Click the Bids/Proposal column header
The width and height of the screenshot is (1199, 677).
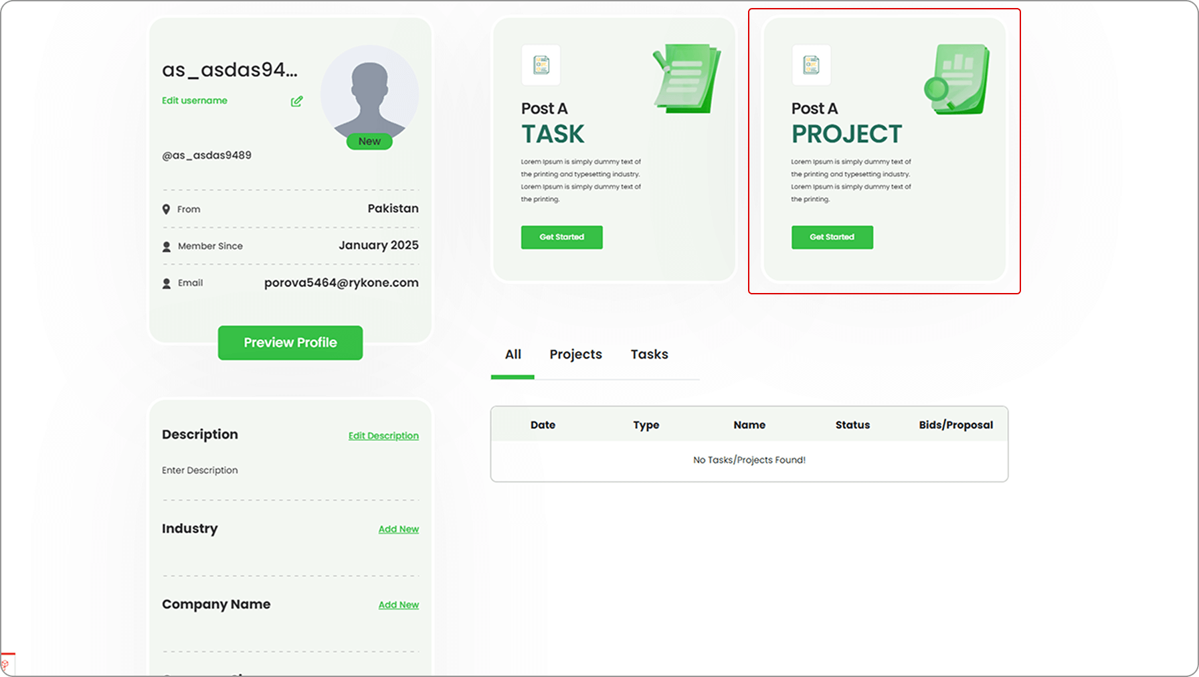pyautogui.click(x=955, y=425)
